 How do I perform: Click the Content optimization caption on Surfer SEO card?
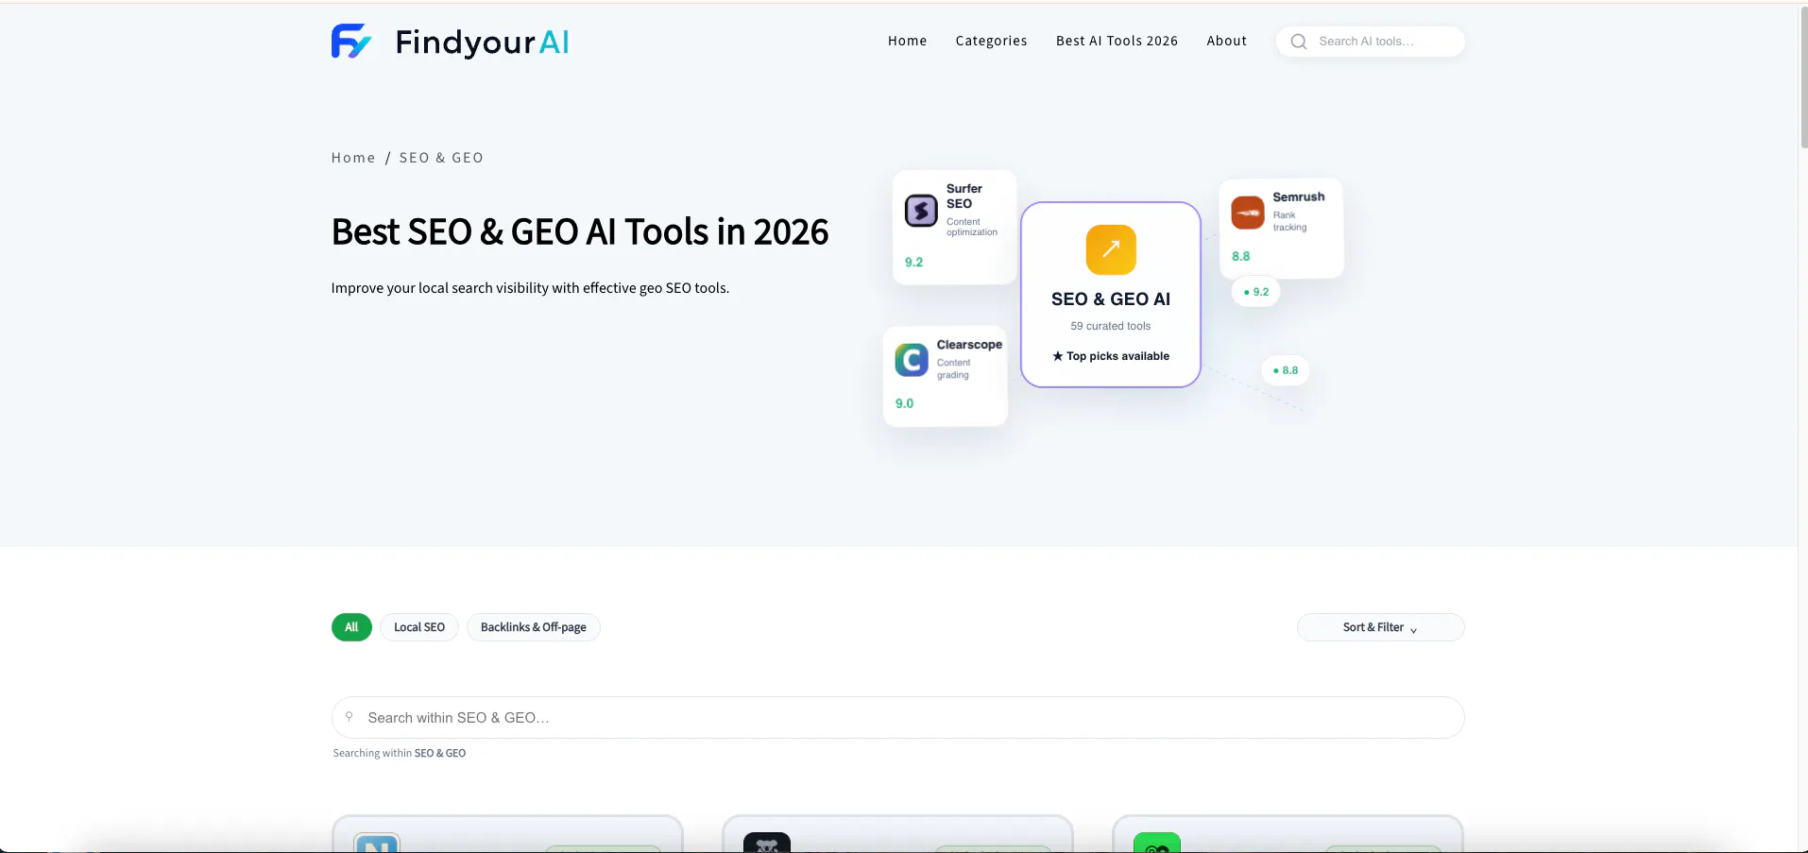tap(972, 227)
